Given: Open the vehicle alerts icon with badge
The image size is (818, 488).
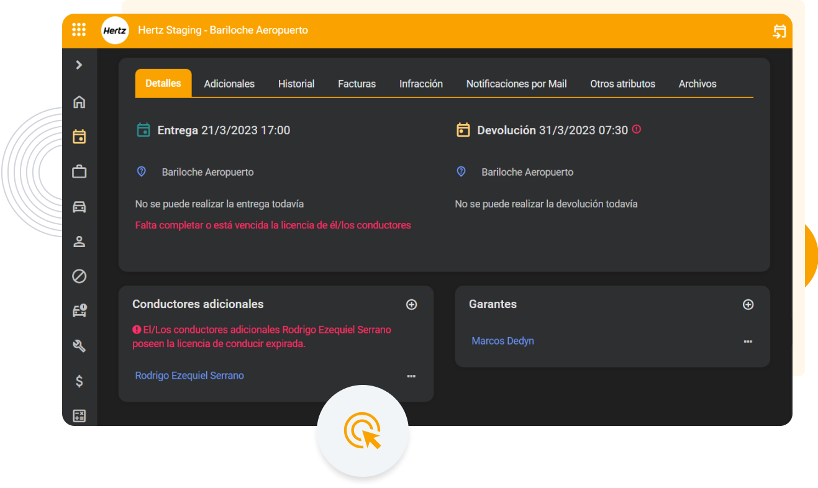Looking at the screenshot, I should pos(79,311).
